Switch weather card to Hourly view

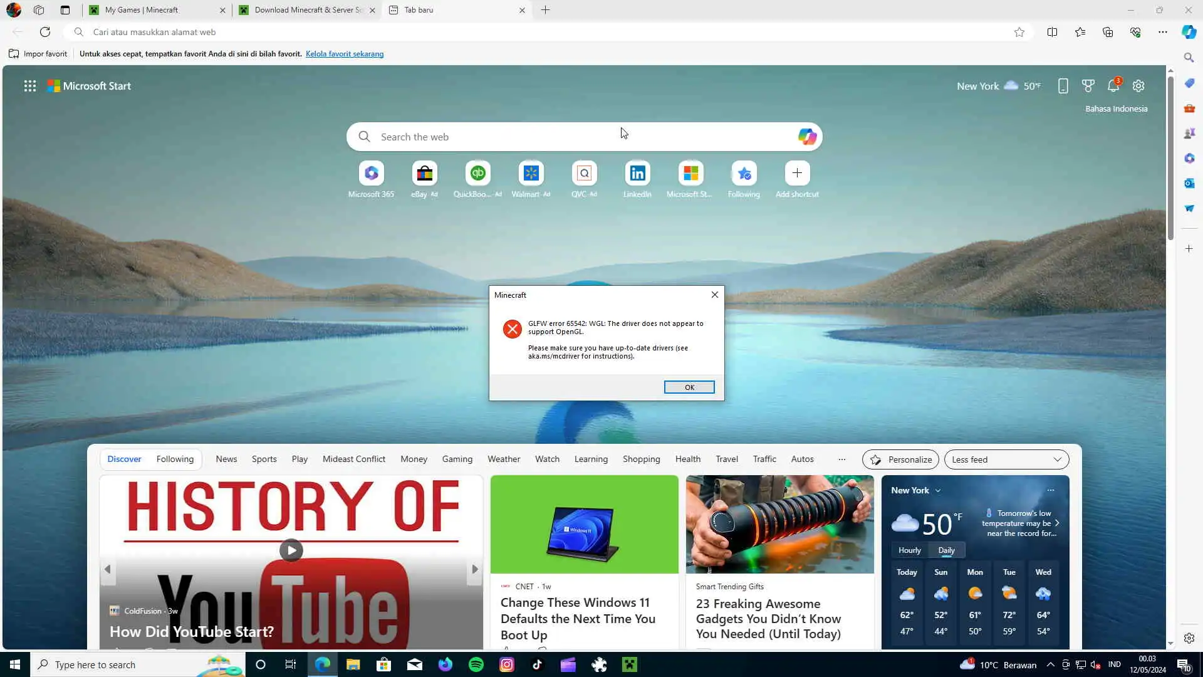coord(909,550)
